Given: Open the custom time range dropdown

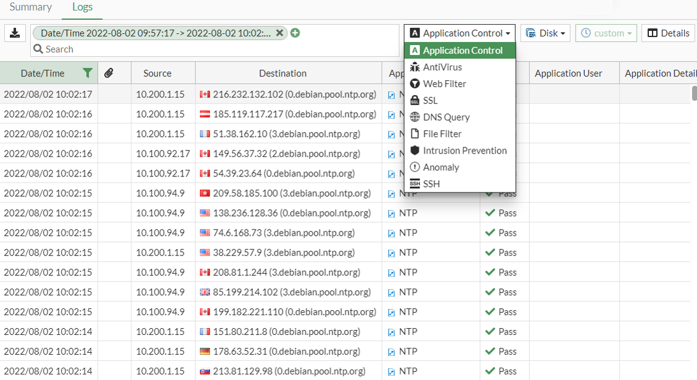Looking at the screenshot, I should point(606,33).
